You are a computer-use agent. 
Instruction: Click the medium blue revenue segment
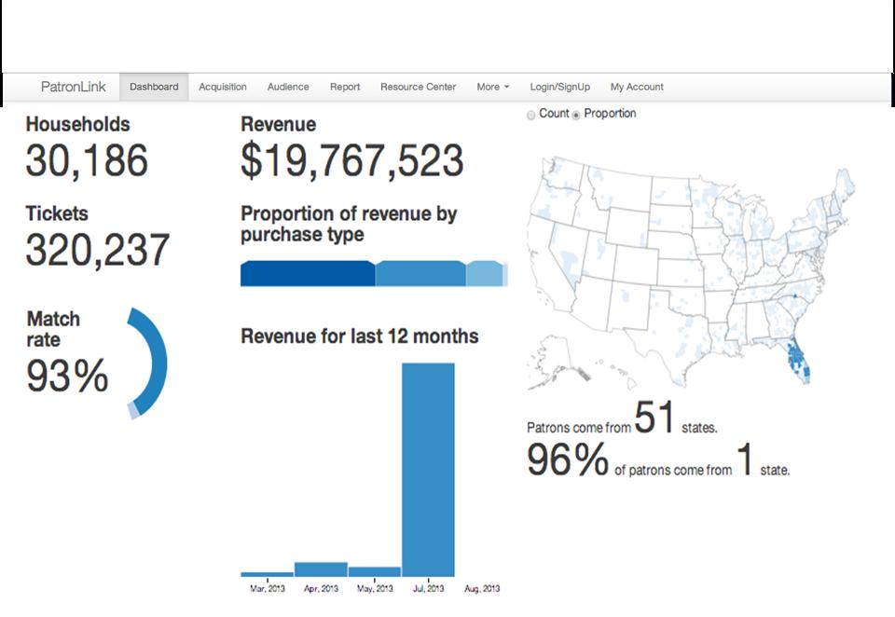coord(420,274)
